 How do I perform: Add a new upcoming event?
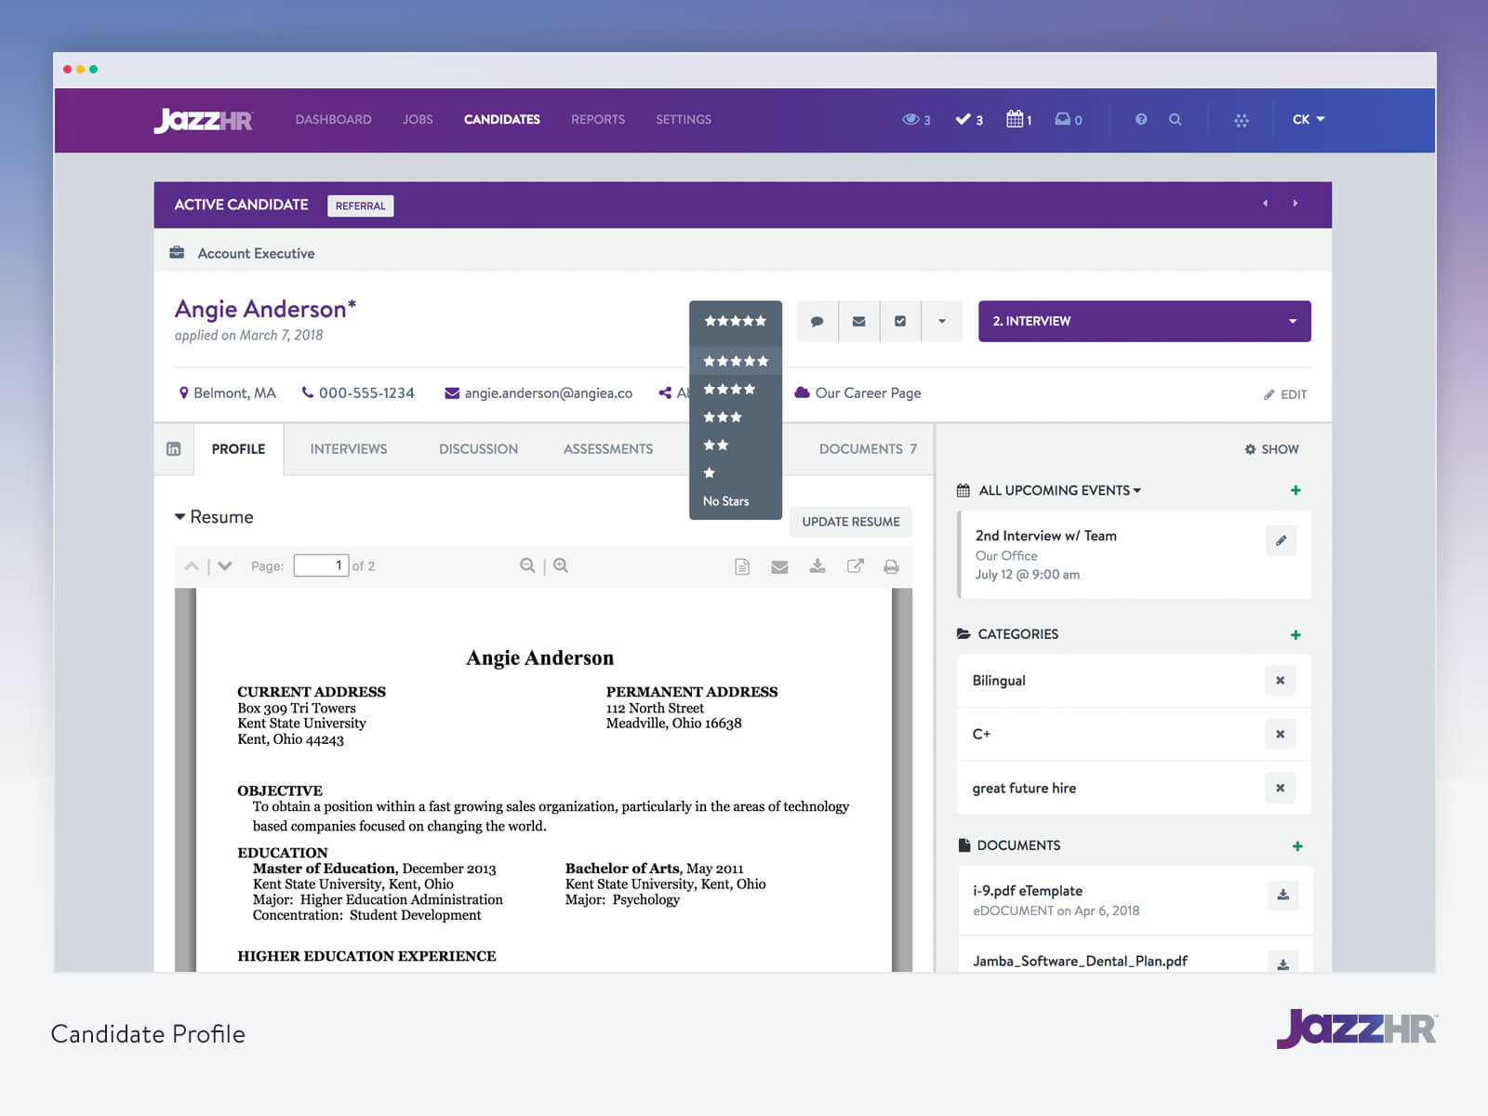(x=1295, y=490)
